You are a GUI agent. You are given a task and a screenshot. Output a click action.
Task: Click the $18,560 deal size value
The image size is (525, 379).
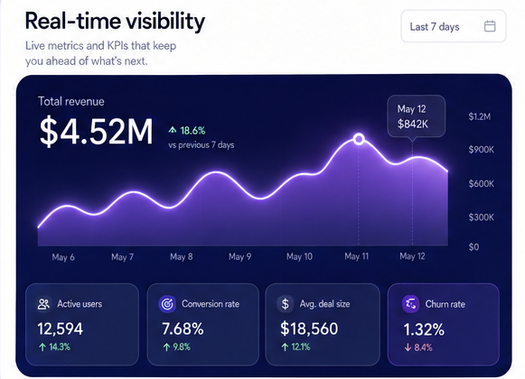pos(309,328)
